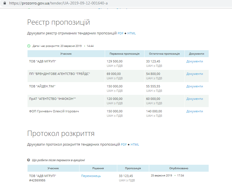
Task: Click "Що робити після перемоги в аукціоні" help text
Action: click(58, 160)
